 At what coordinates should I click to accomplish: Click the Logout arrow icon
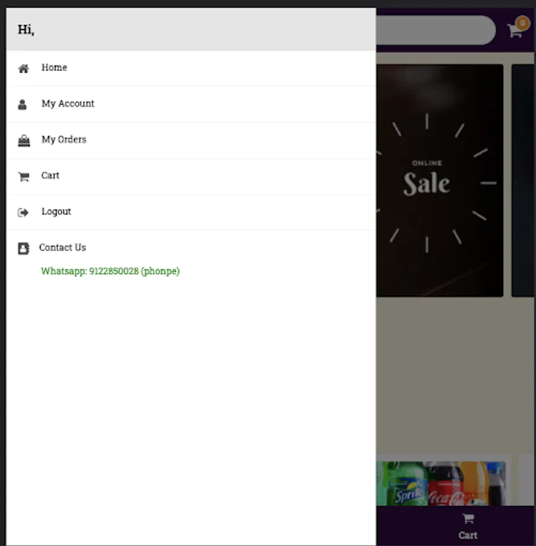point(23,212)
